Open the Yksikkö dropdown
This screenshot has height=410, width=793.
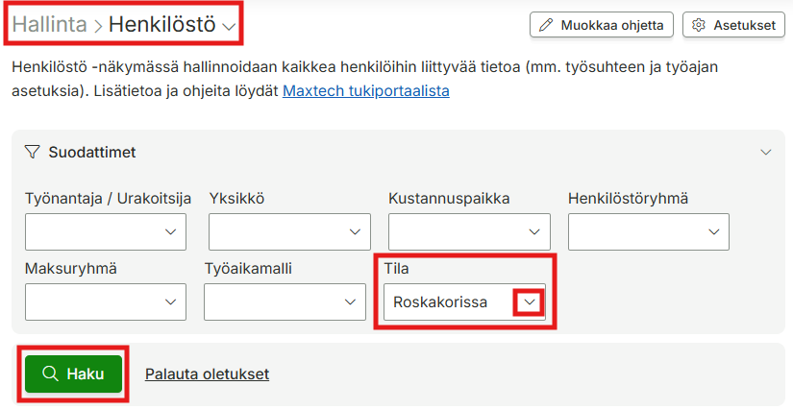(x=289, y=231)
